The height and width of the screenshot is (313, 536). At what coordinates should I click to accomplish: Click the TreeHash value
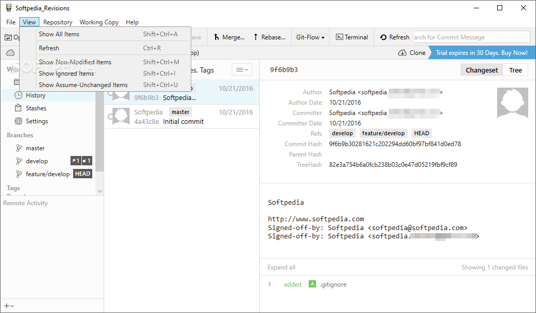(x=393, y=165)
